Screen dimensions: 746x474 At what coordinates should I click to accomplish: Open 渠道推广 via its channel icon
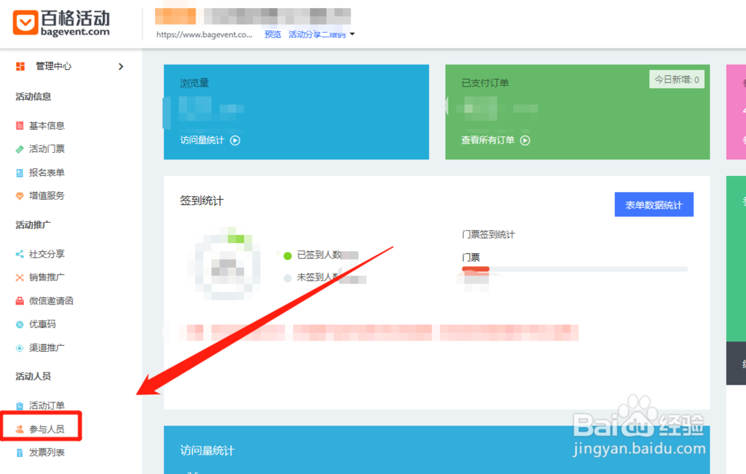click(19, 348)
